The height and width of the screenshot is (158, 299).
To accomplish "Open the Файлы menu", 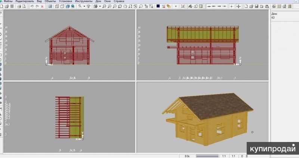I will pos(8,1).
